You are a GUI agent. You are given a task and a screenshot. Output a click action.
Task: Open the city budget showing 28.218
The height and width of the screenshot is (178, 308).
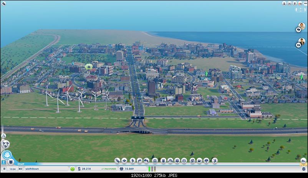(x=84, y=169)
